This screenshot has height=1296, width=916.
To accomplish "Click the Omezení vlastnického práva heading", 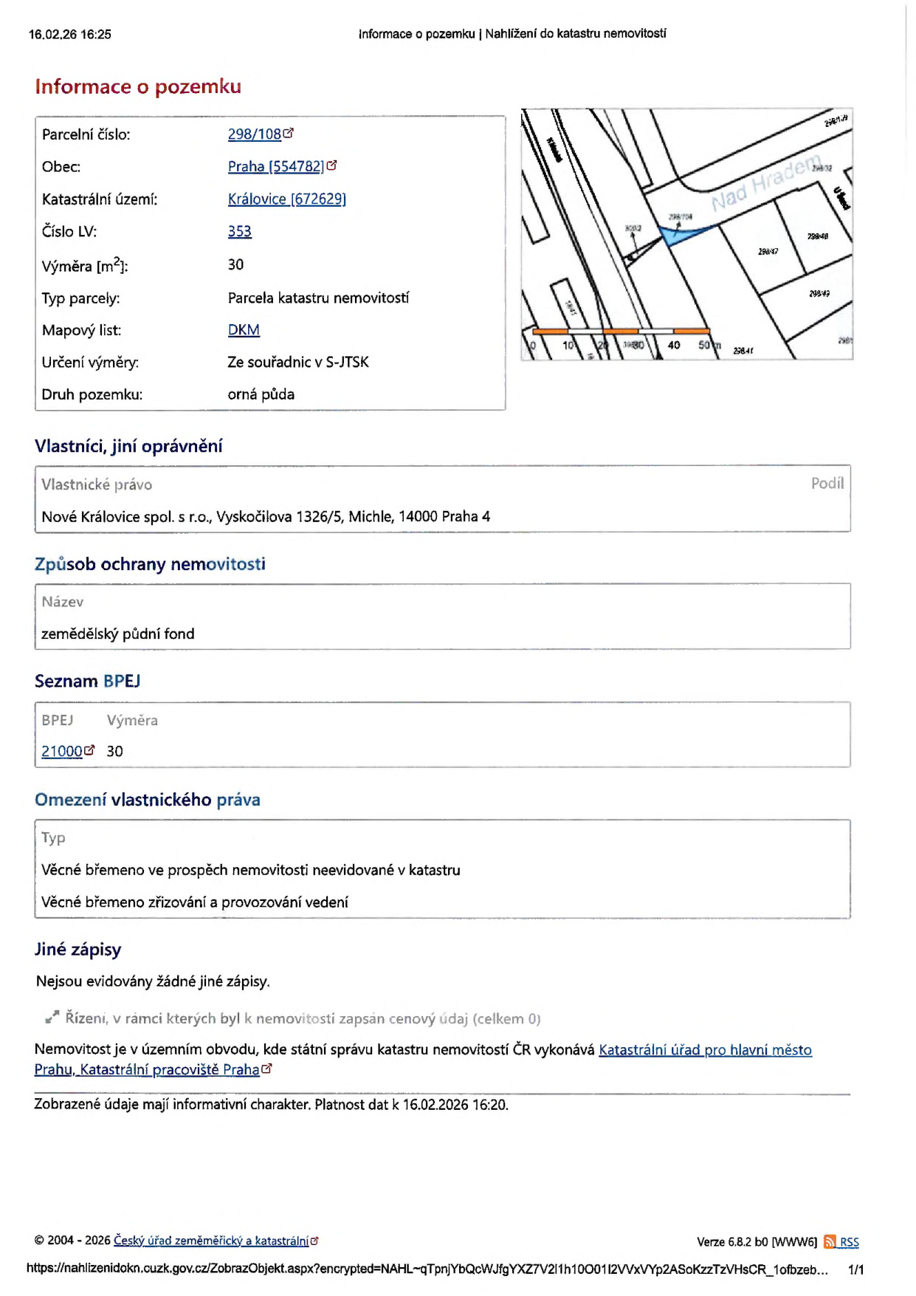I will coord(148,800).
